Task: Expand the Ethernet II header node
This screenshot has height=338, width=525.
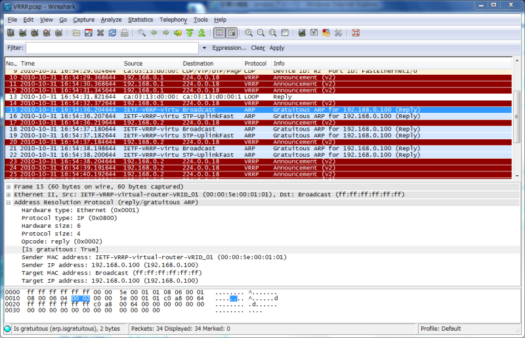Action: tap(8, 195)
